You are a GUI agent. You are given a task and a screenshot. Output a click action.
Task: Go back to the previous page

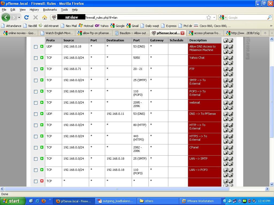(x=6, y=17)
